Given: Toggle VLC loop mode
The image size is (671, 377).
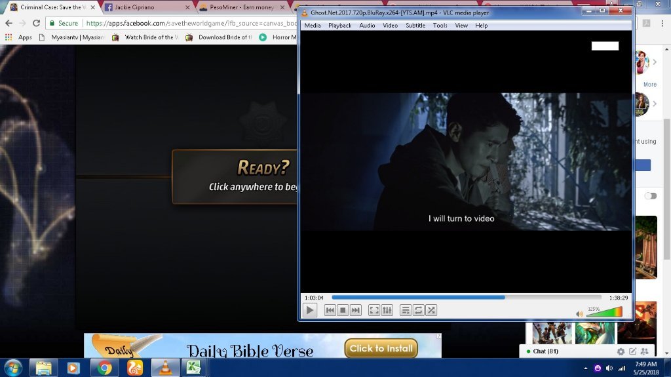Looking at the screenshot, I should click(x=419, y=310).
